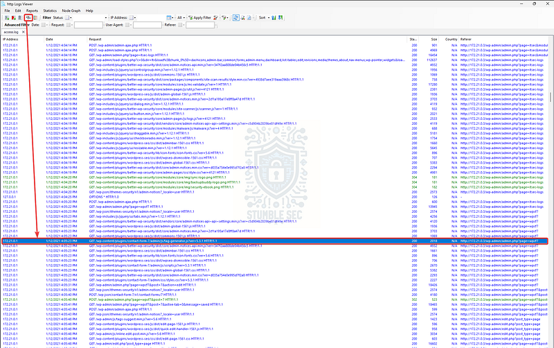This screenshot has width=554, height=348.
Task: Toggle the Referer advanced filter checkbox
Action: 180,25
